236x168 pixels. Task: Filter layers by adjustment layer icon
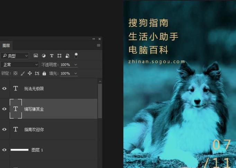pos(44,56)
